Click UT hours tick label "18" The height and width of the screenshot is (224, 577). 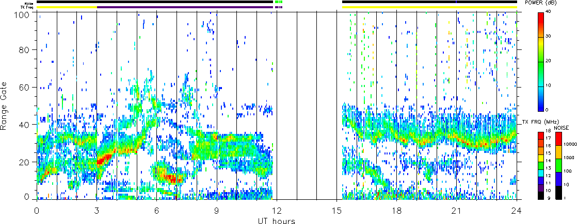[397, 211]
